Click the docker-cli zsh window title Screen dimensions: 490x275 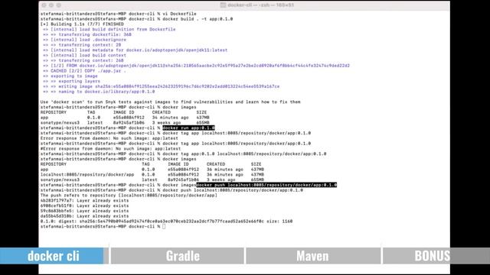click(257, 5)
